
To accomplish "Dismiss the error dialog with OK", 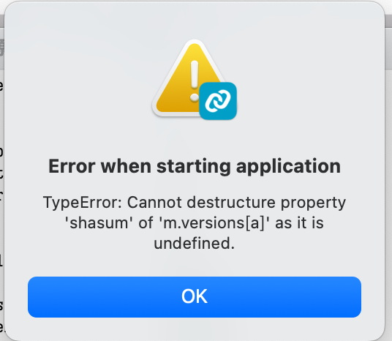I will coord(195,296).
